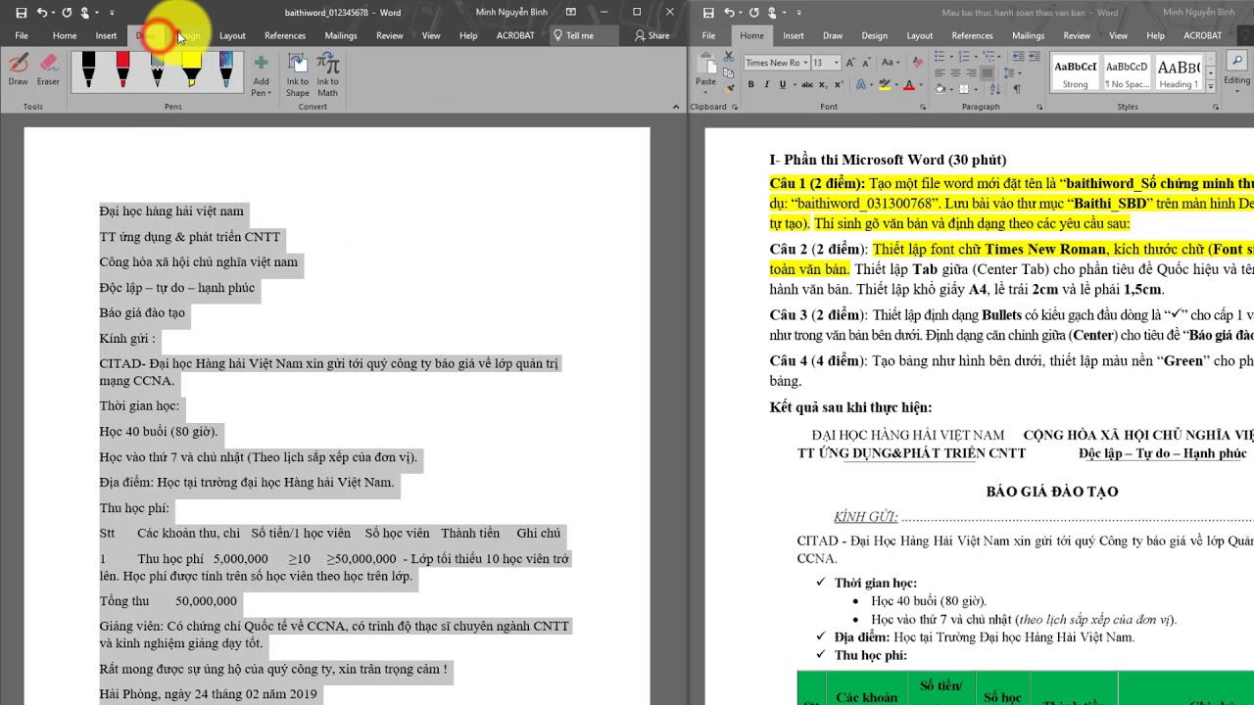Collapse the ribbon in baithiword window

tap(676, 106)
